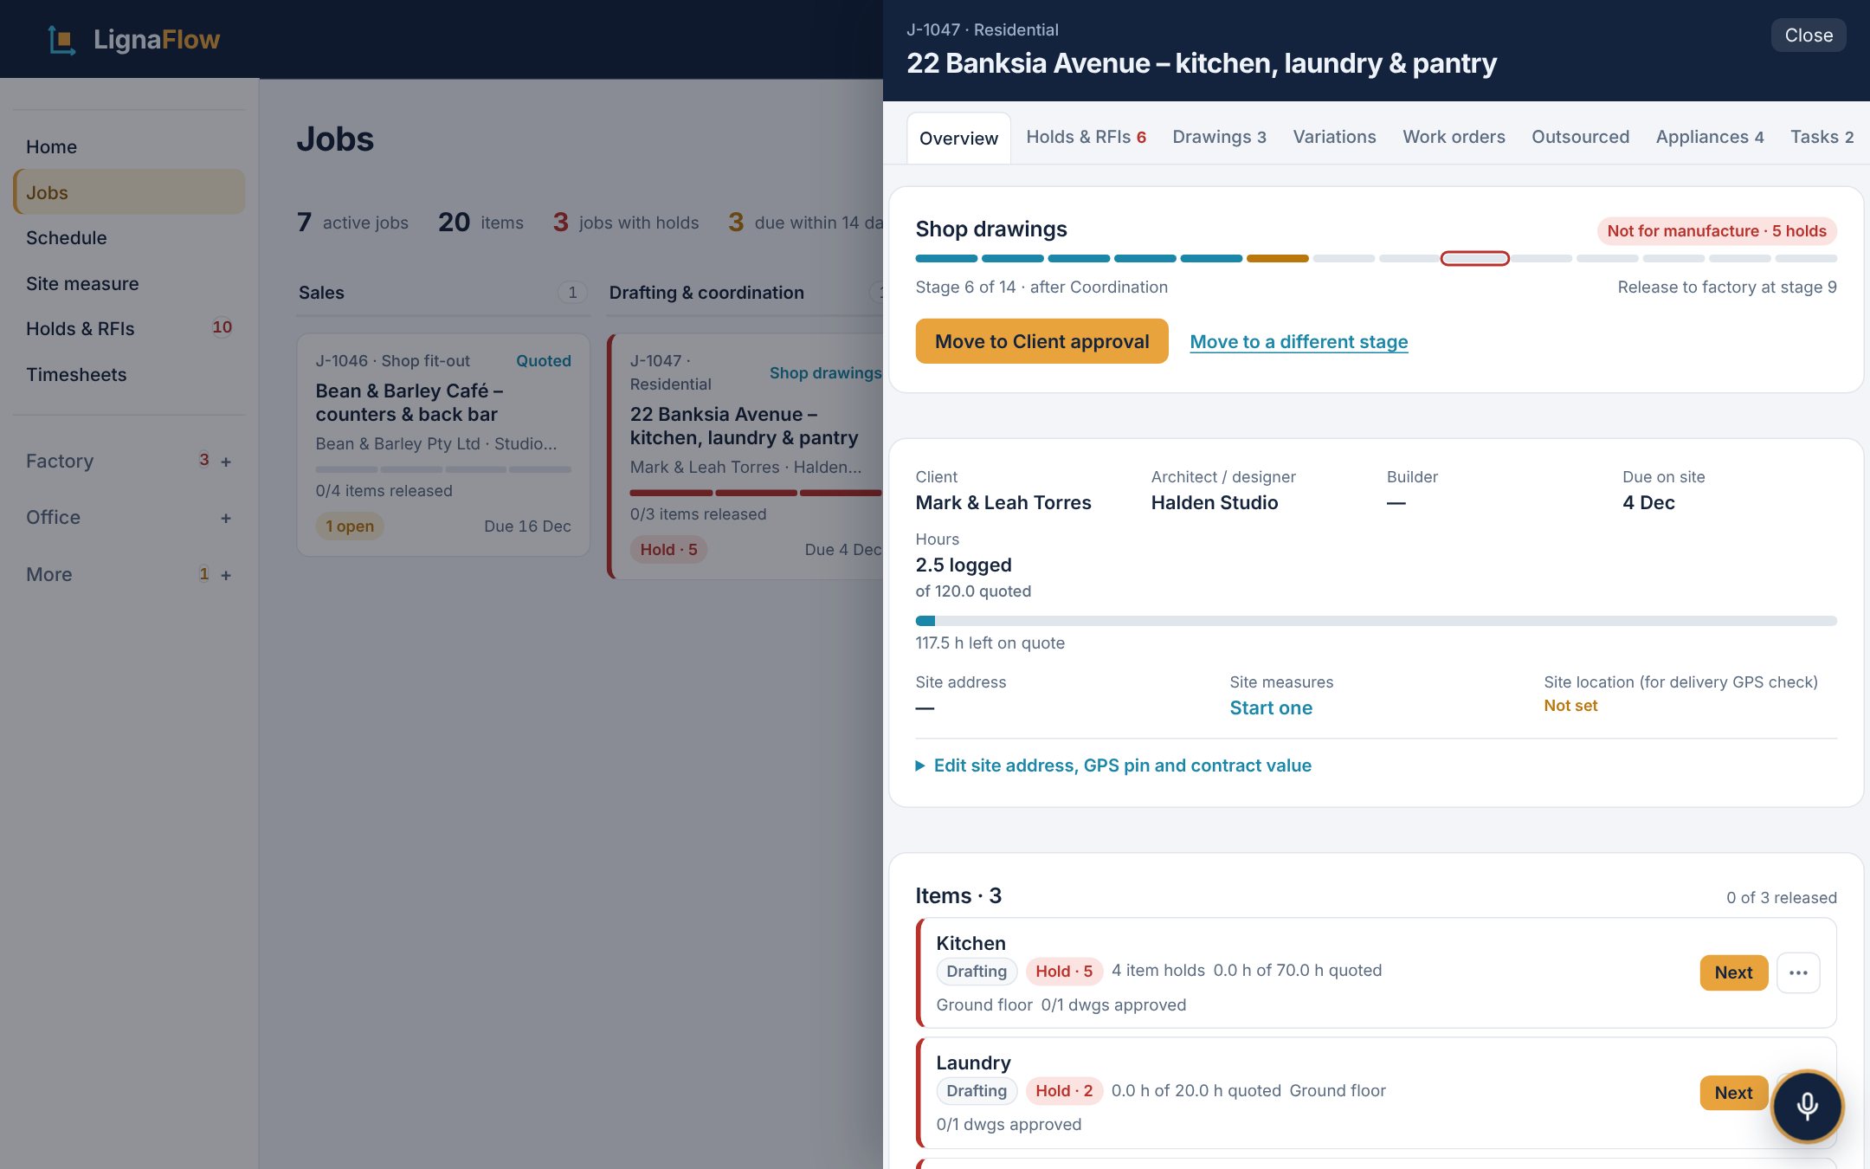Image resolution: width=1870 pixels, height=1169 pixels.
Task: Activate the microphone voice button
Action: [1807, 1106]
